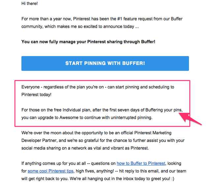Image resolution: width=211 pixels, height=186 pixels.
Task: Click the "high fives, anything!" text
Action: click(x=98, y=170)
